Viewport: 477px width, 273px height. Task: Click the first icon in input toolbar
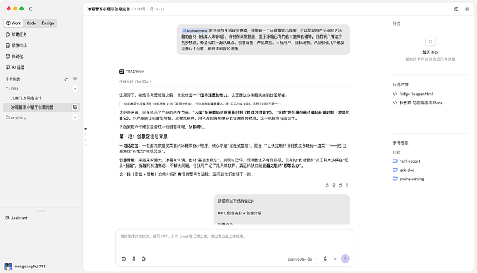click(124, 259)
